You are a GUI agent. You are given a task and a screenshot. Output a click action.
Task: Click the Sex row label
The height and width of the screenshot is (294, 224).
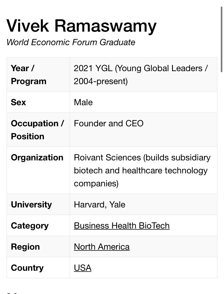click(x=18, y=102)
